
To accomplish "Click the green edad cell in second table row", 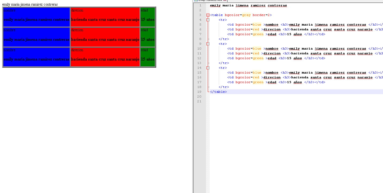I will point(148,37).
